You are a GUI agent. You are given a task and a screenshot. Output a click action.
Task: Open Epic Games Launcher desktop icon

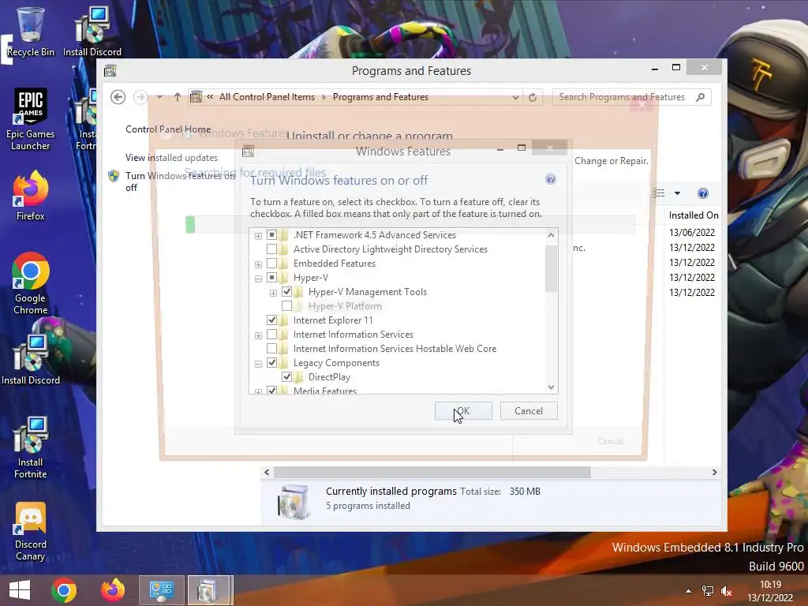coord(30,119)
